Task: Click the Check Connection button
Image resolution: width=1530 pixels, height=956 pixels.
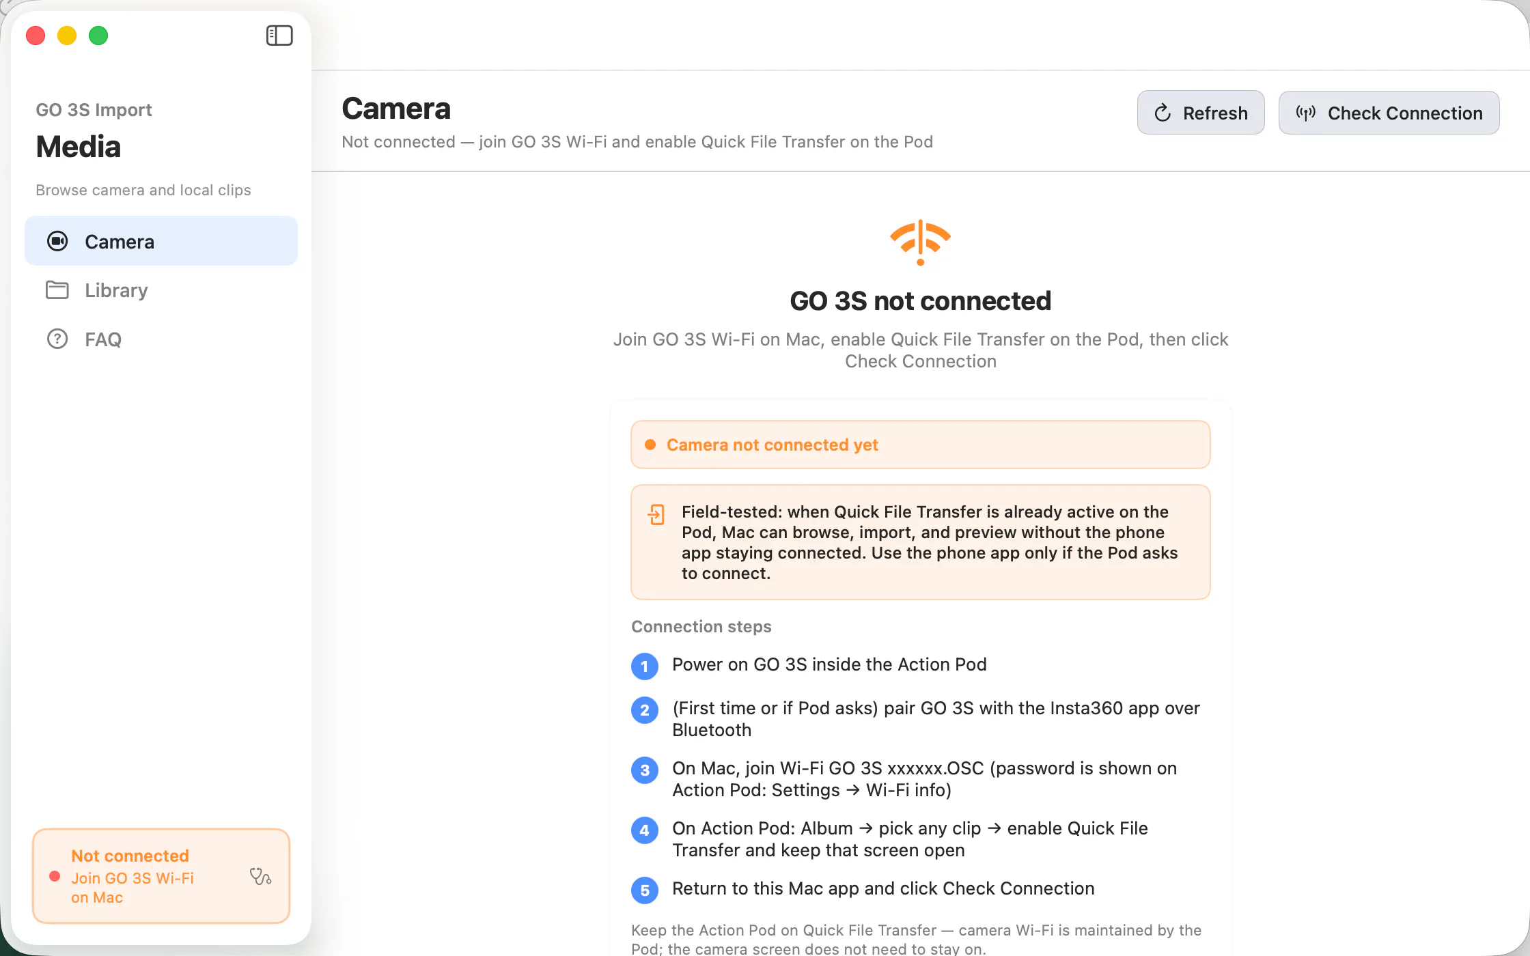Action: (1389, 113)
